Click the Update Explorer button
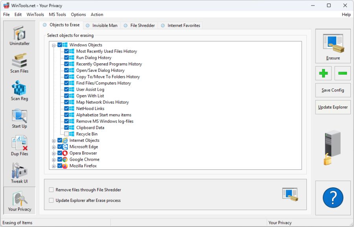Viewport: 354px width, 227px height. point(332,107)
